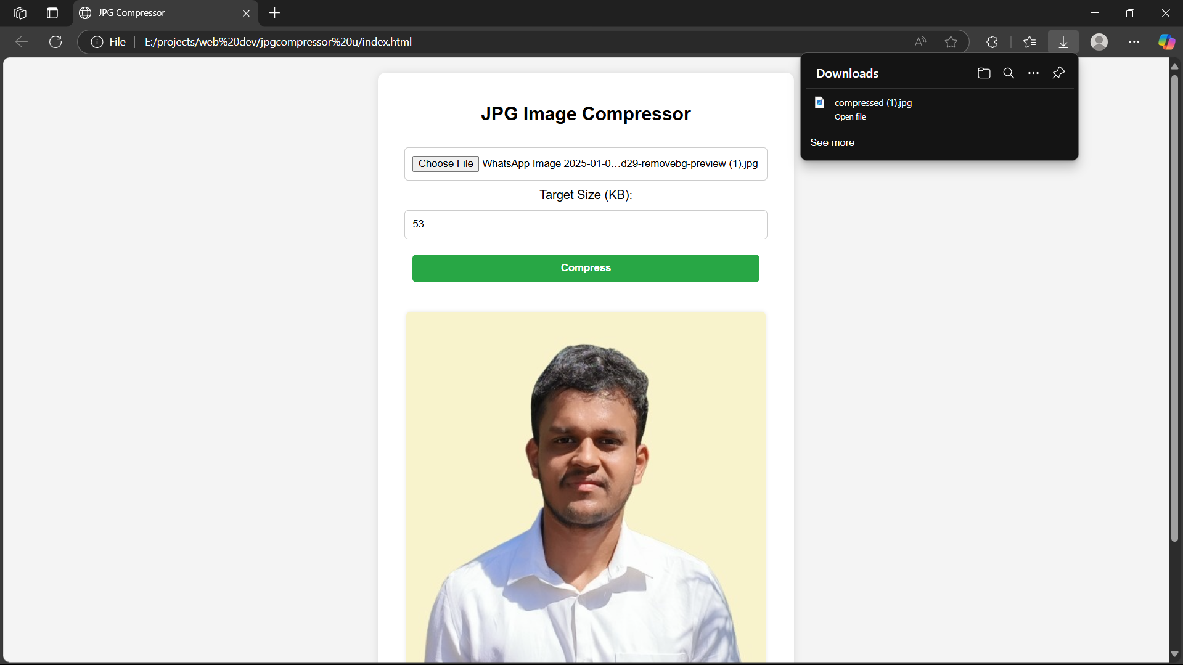Search downloads using magnifier icon
1183x665 pixels.
1009,73
